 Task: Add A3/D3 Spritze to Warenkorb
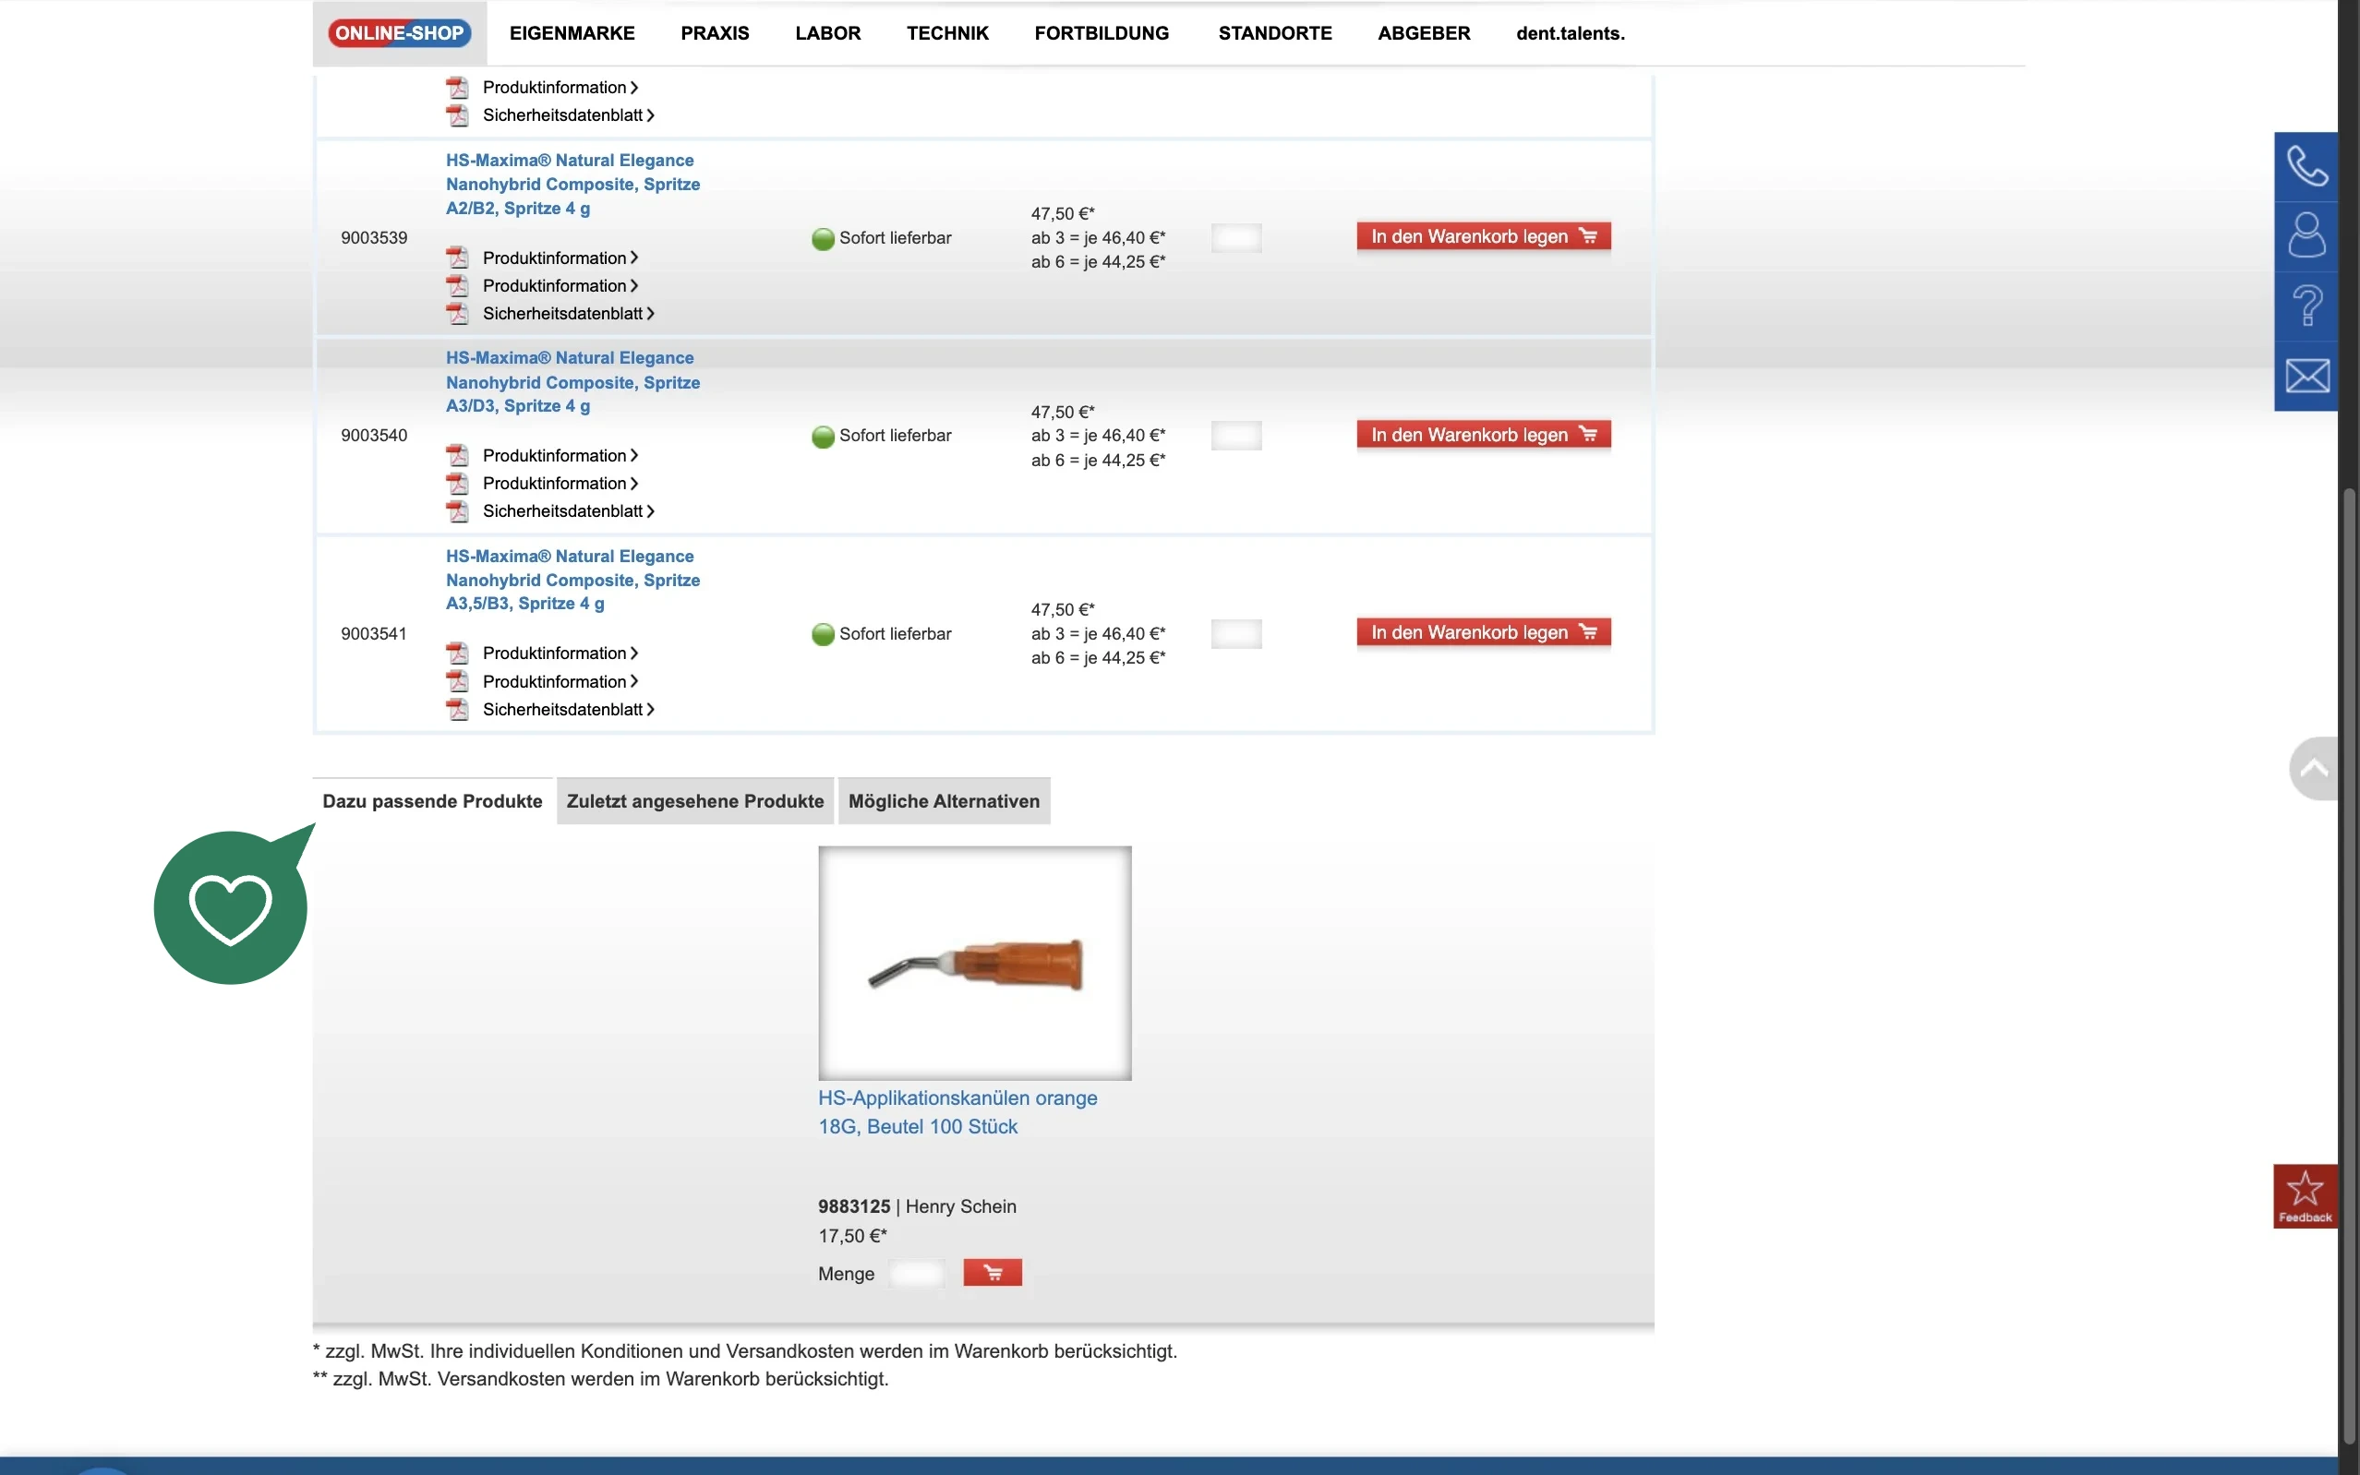coord(1483,435)
